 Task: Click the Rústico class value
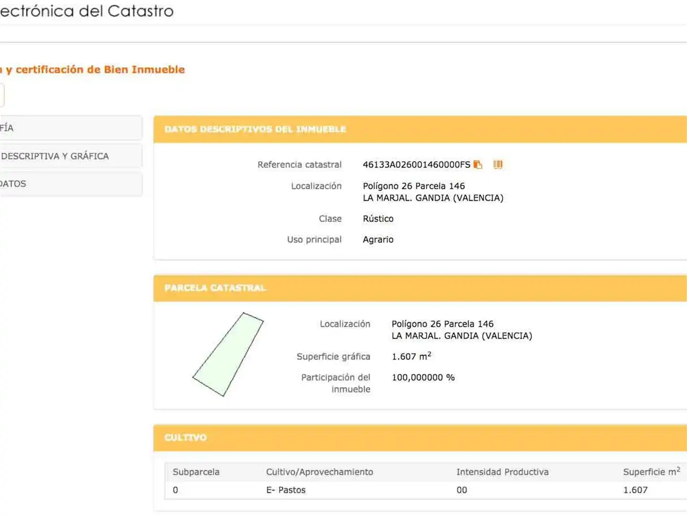378,219
